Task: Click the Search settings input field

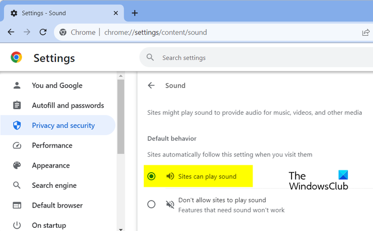Action: click(x=256, y=58)
